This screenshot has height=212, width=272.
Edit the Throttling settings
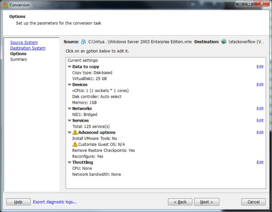260,162
